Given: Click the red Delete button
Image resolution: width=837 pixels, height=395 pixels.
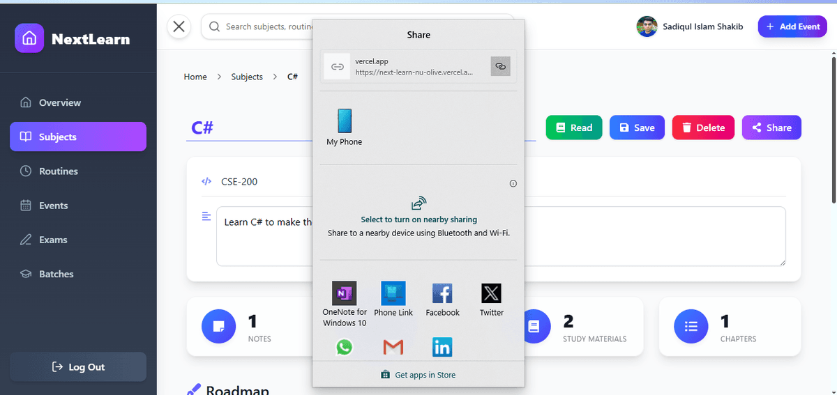Looking at the screenshot, I should pyautogui.click(x=703, y=127).
